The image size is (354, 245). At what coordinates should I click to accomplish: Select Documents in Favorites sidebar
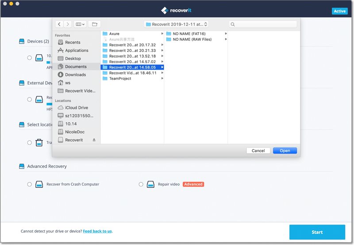coord(76,66)
